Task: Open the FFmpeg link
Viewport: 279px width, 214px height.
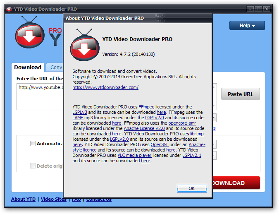Action: pos(146,107)
